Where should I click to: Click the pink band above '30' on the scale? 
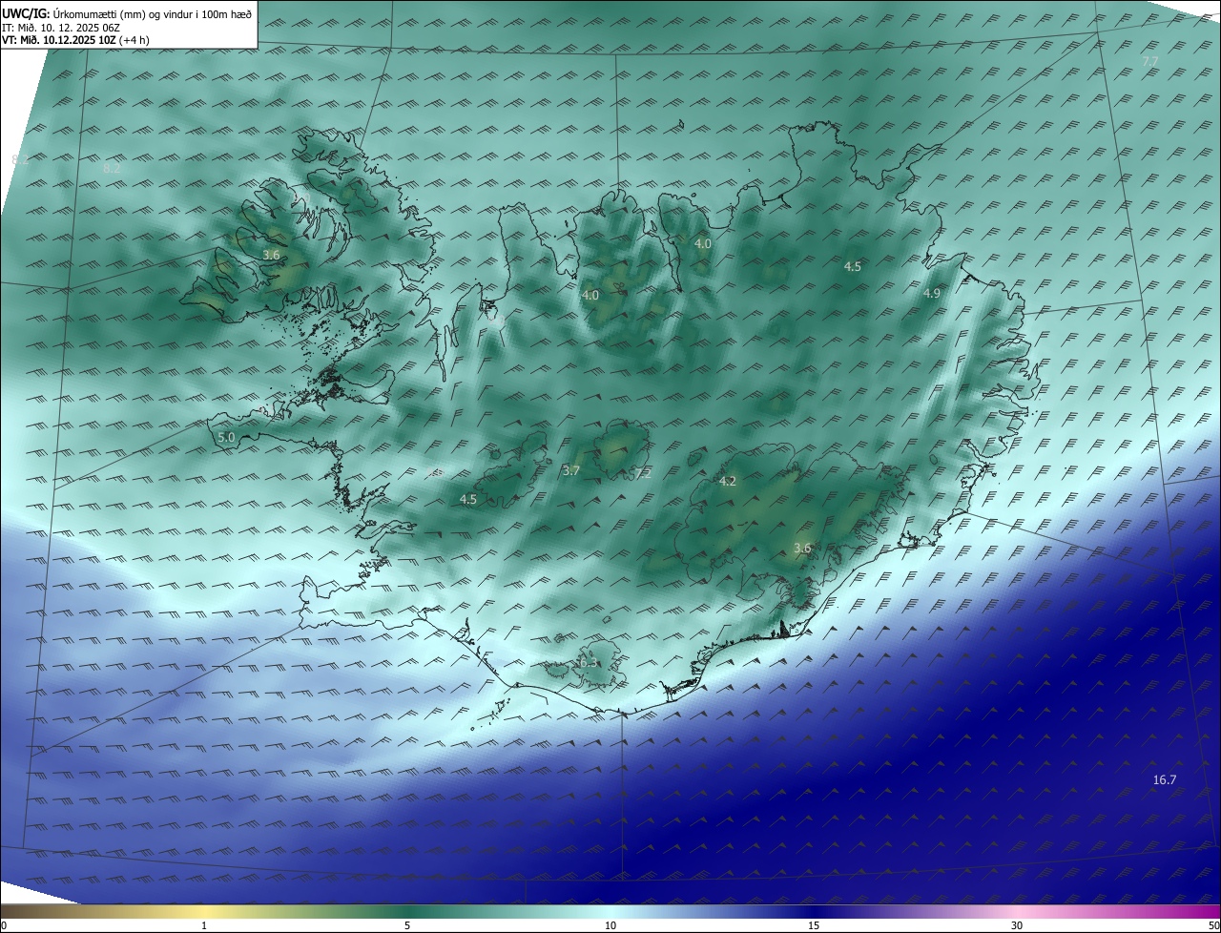click(1017, 911)
